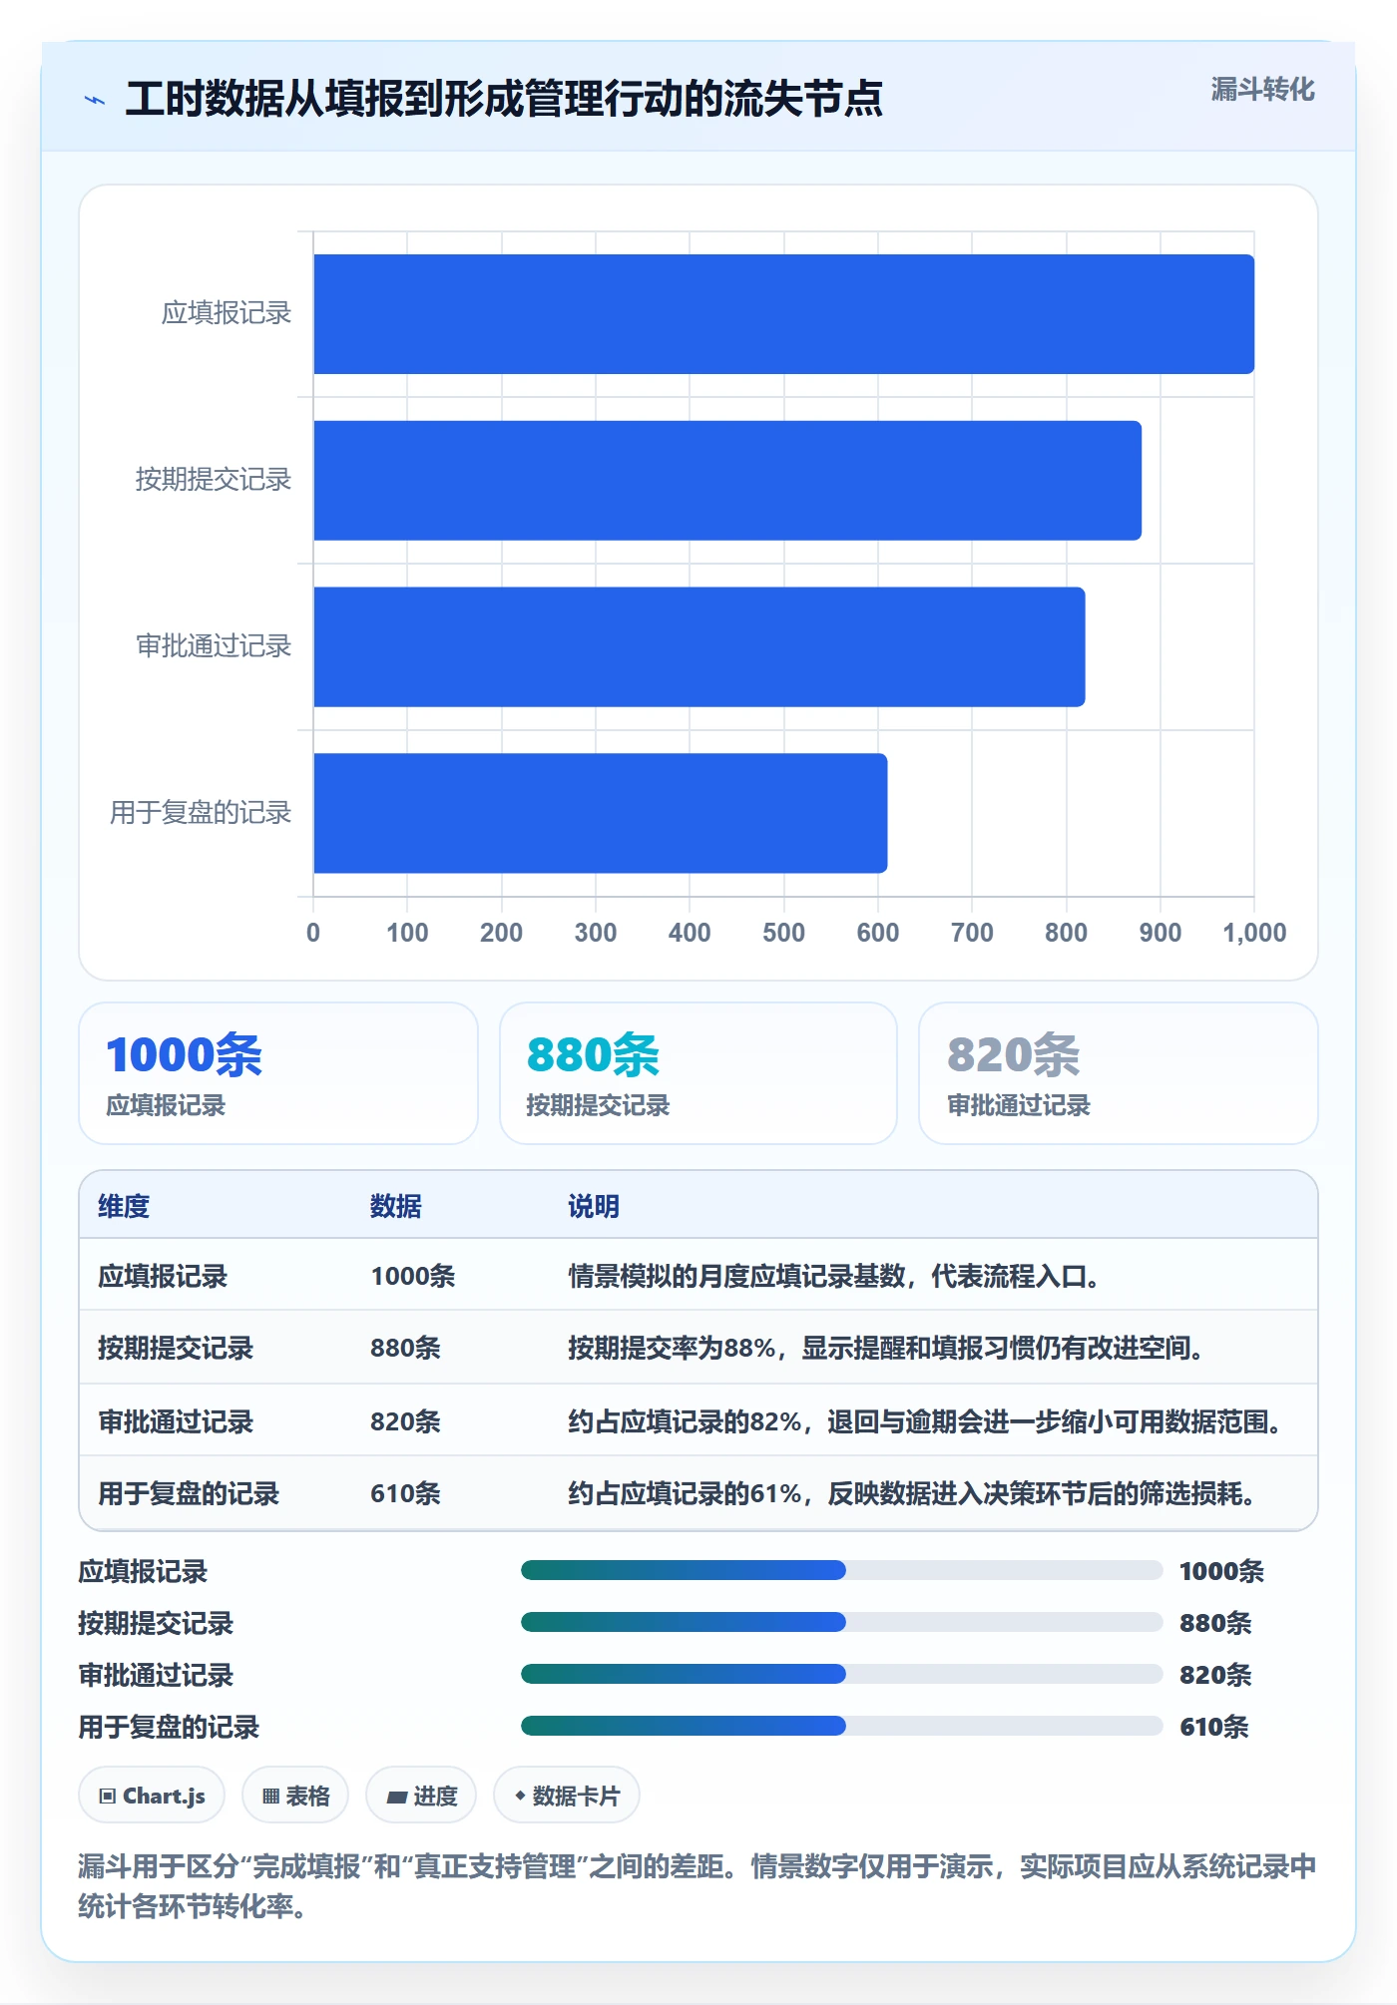Viewport: 1397px width, 2005px height.
Task: Click the 用于复盘的记录 table row label
Action: coord(189,1493)
